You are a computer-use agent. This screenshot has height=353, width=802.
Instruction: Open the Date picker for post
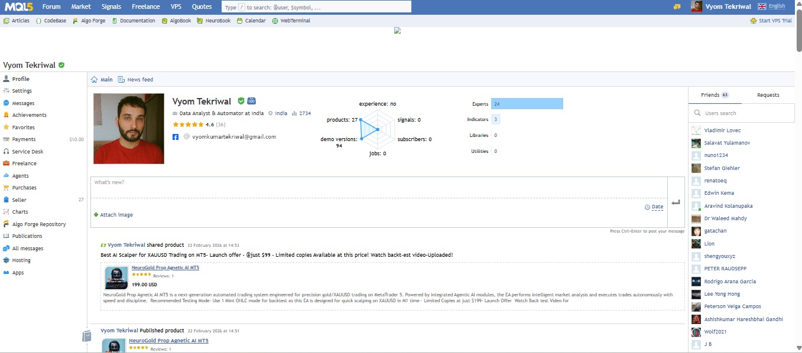(657, 207)
